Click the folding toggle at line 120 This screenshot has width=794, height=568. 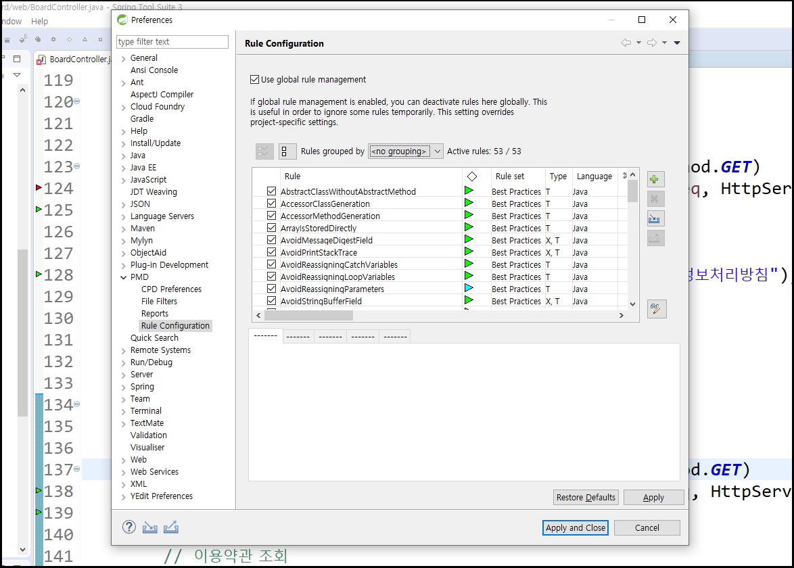tap(77, 101)
